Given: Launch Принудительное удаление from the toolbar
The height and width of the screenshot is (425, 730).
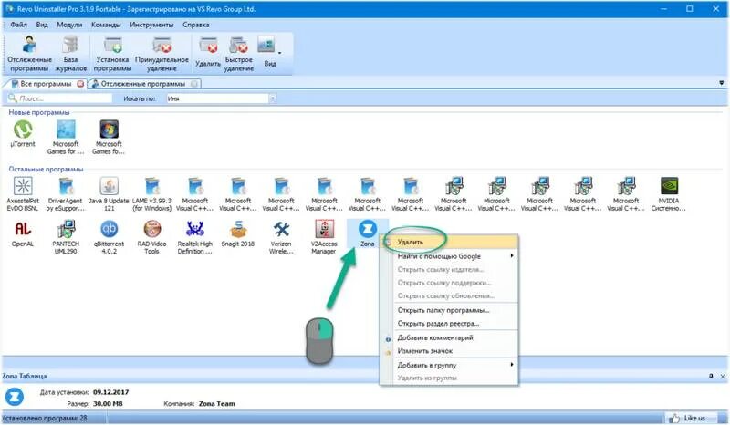Looking at the screenshot, I should click(162, 54).
